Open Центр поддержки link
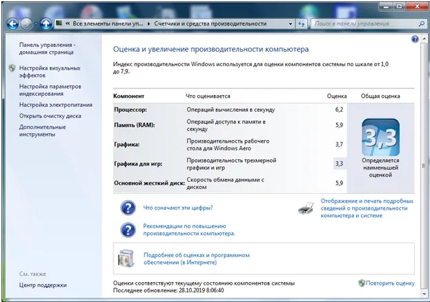 (x=43, y=285)
